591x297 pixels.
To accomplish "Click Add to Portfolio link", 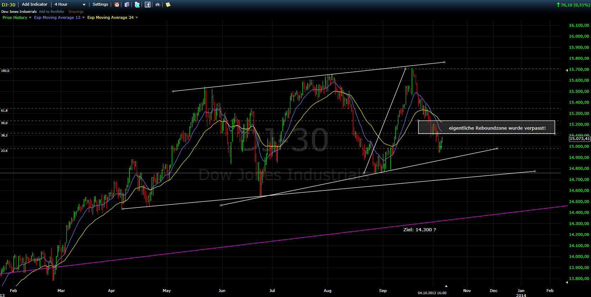I will pyautogui.click(x=51, y=12).
